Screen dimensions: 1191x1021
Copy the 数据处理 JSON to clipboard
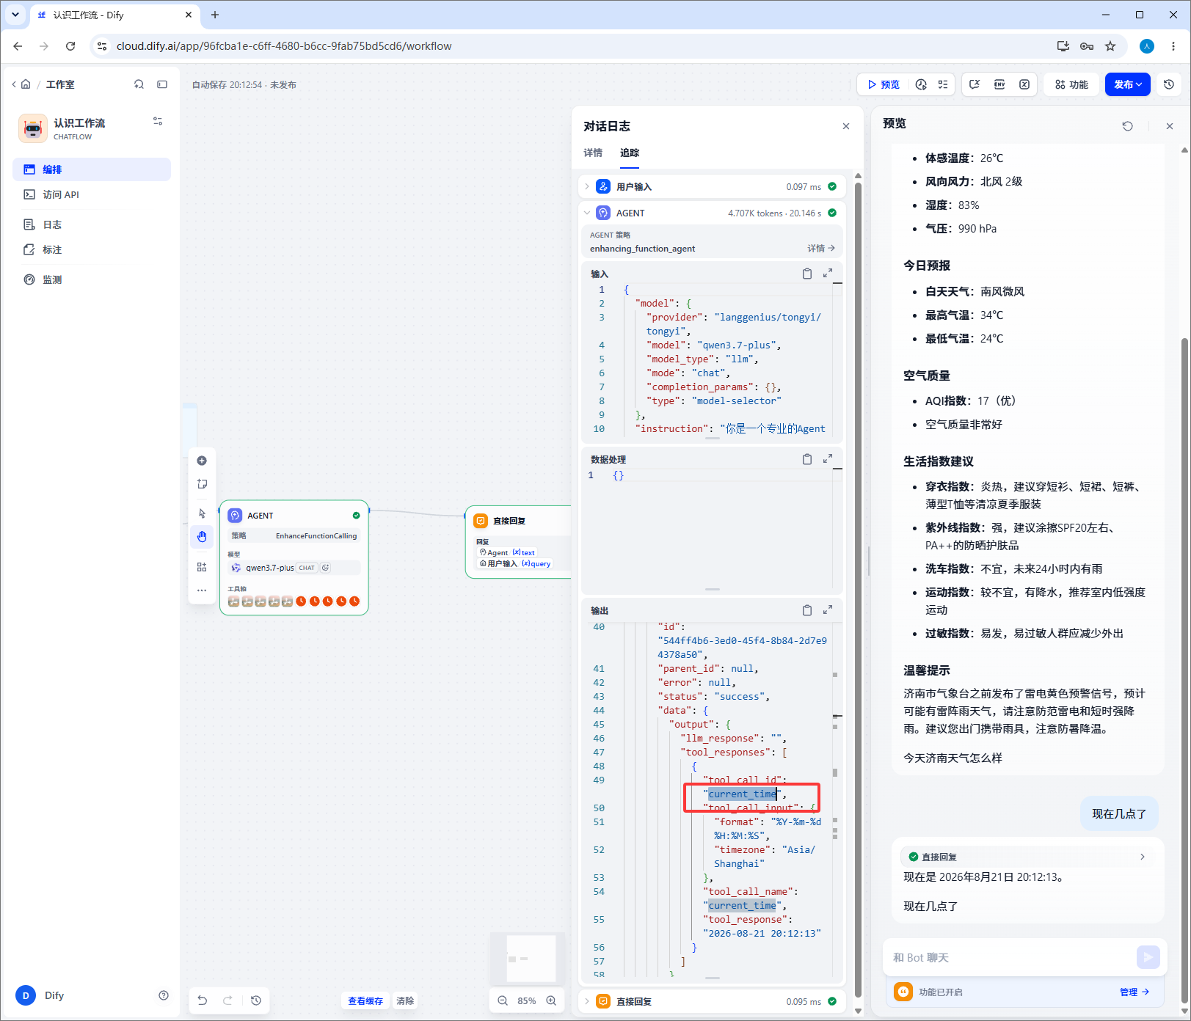[x=807, y=459]
